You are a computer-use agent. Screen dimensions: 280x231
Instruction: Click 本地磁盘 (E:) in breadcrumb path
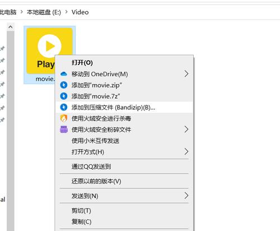click(44, 12)
